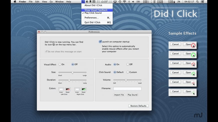Image resolution: width=218 pixels, height=122 pixels.
Task: Open the weather 15° cloud menu item
Action: [104, 2]
